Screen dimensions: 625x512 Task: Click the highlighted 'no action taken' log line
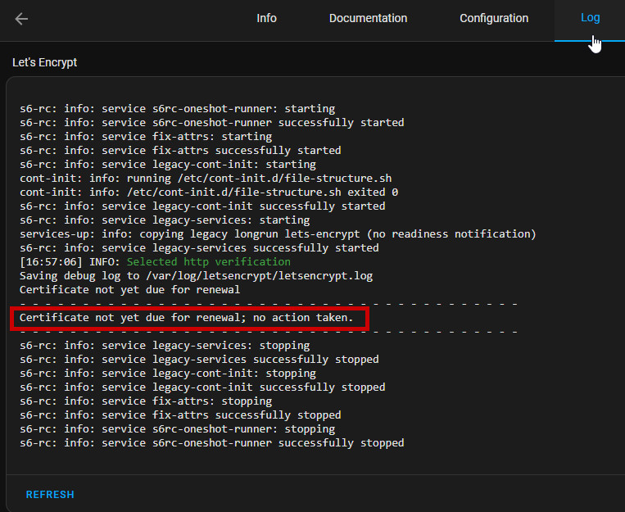pyautogui.click(x=187, y=318)
